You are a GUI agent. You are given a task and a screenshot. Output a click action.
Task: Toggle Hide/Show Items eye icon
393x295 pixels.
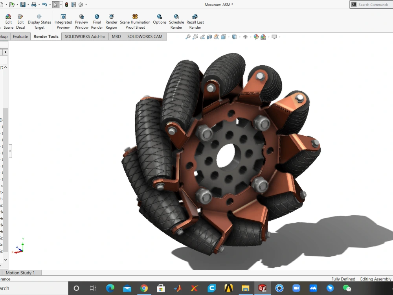[245, 37]
